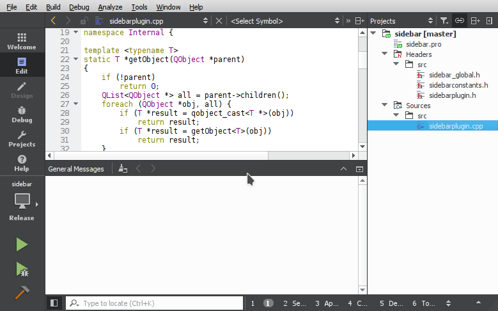The height and width of the screenshot is (311, 498).
Task: Open the Projects view selector dropdown
Action: coord(403,21)
